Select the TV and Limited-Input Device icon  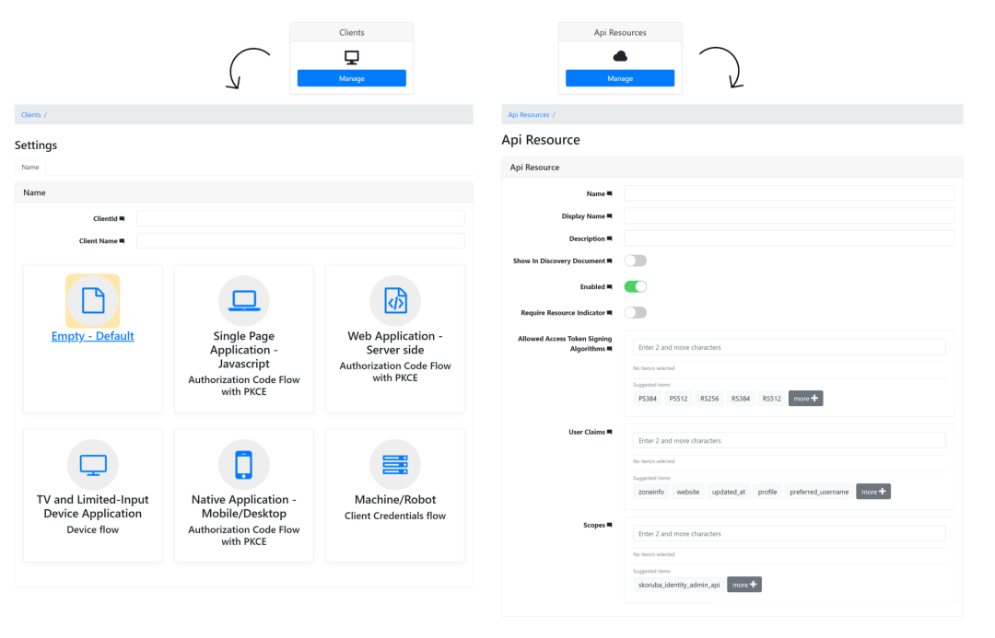click(93, 464)
